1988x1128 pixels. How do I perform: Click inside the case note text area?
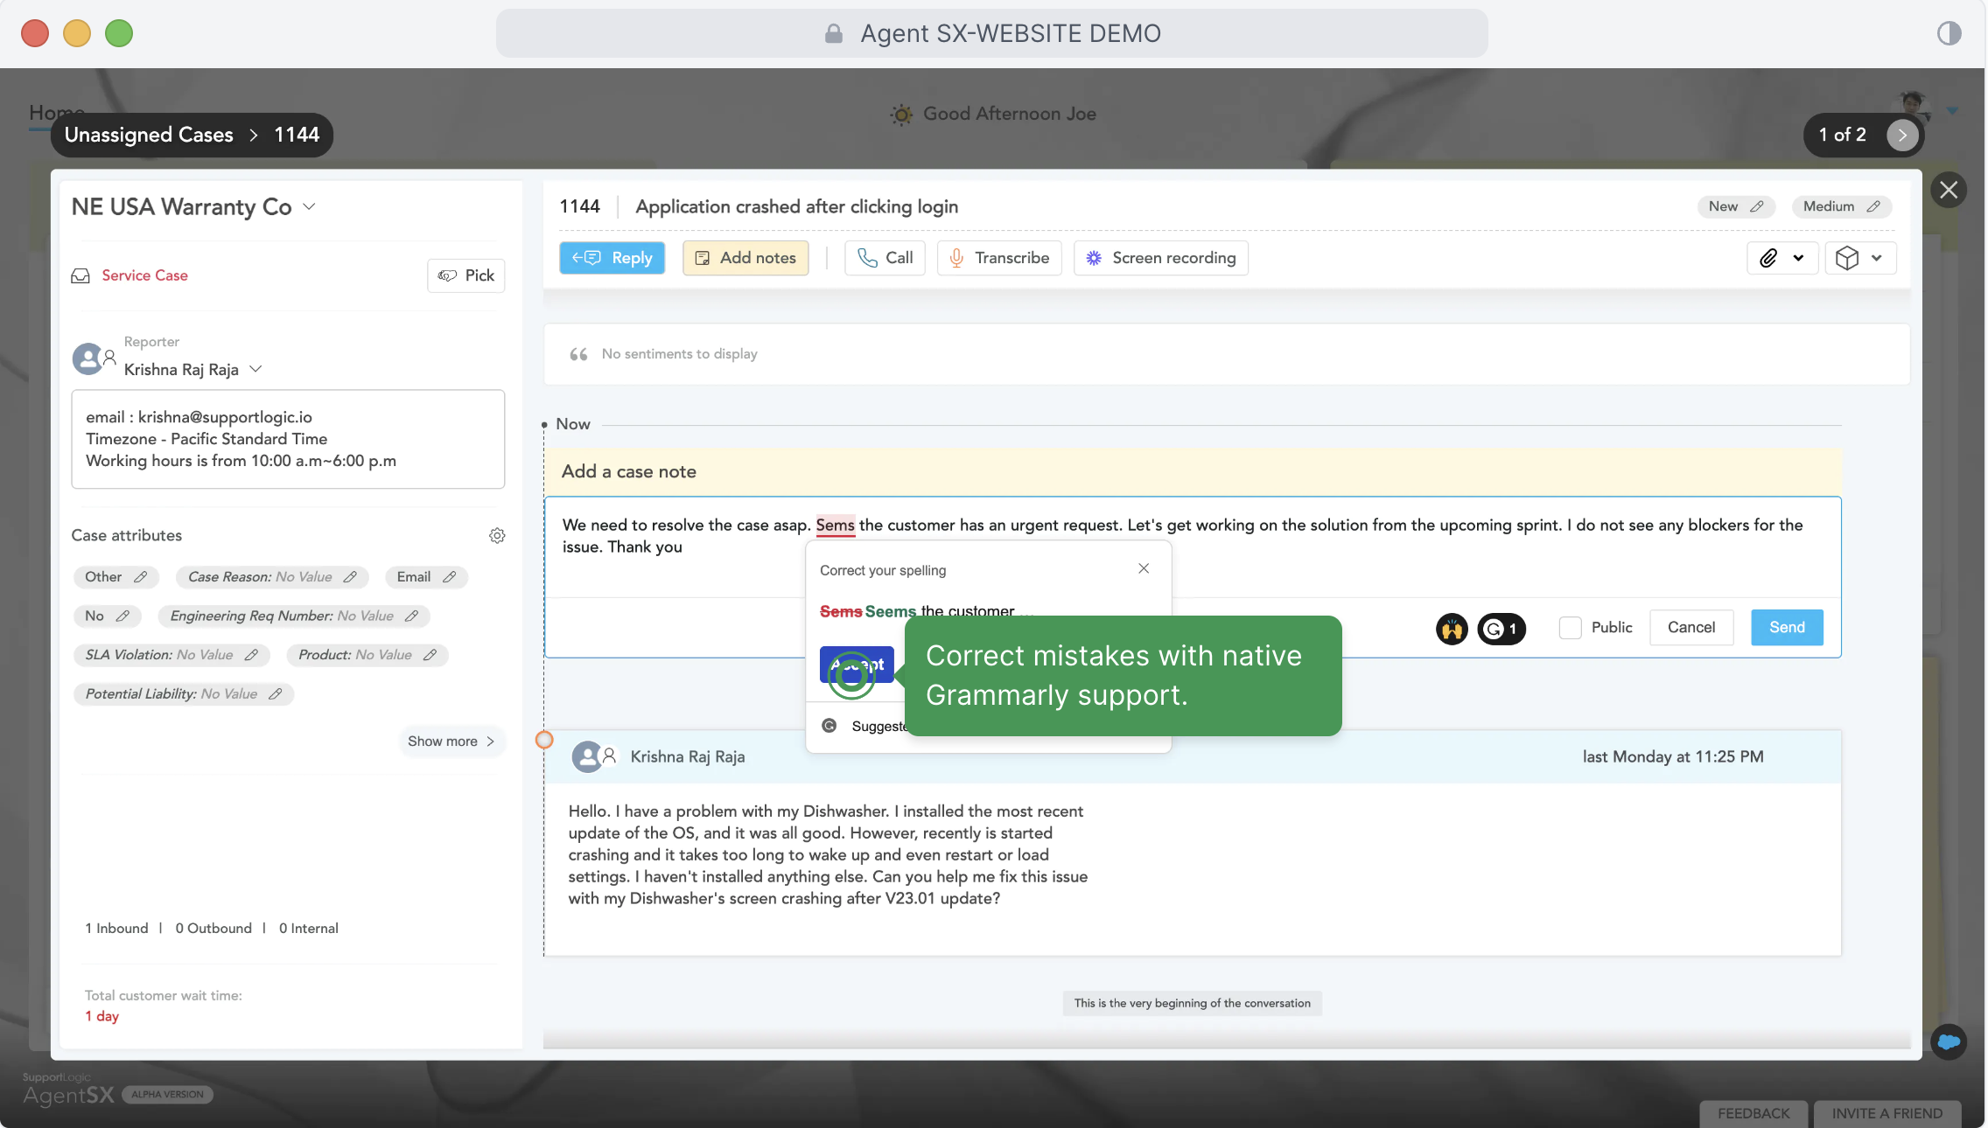click(x=1193, y=547)
